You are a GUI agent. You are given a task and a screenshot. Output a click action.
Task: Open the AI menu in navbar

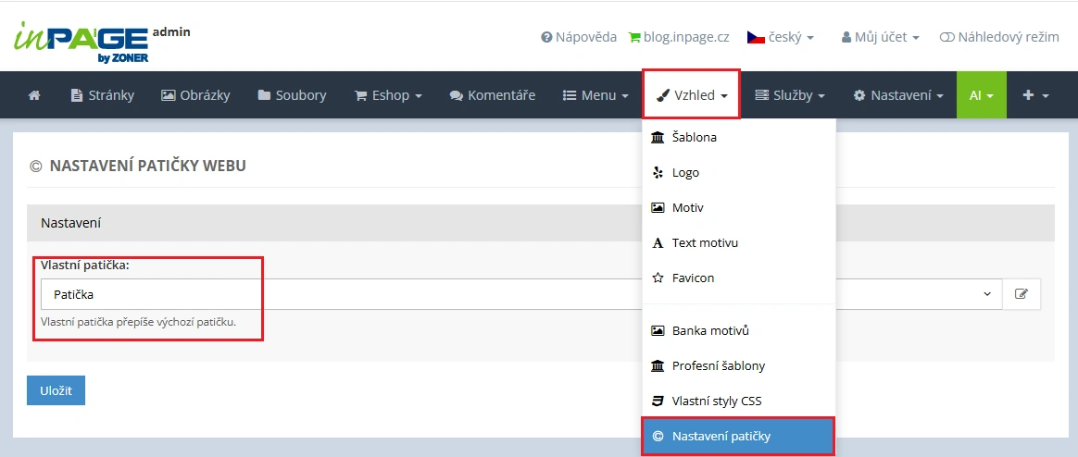pos(981,95)
